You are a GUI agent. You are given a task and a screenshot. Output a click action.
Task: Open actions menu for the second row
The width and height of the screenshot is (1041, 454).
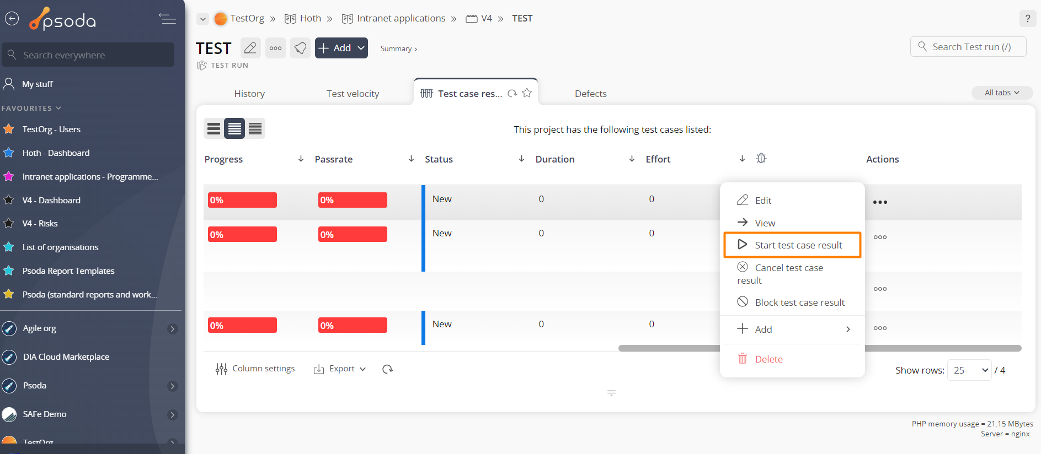(x=880, y=237)
